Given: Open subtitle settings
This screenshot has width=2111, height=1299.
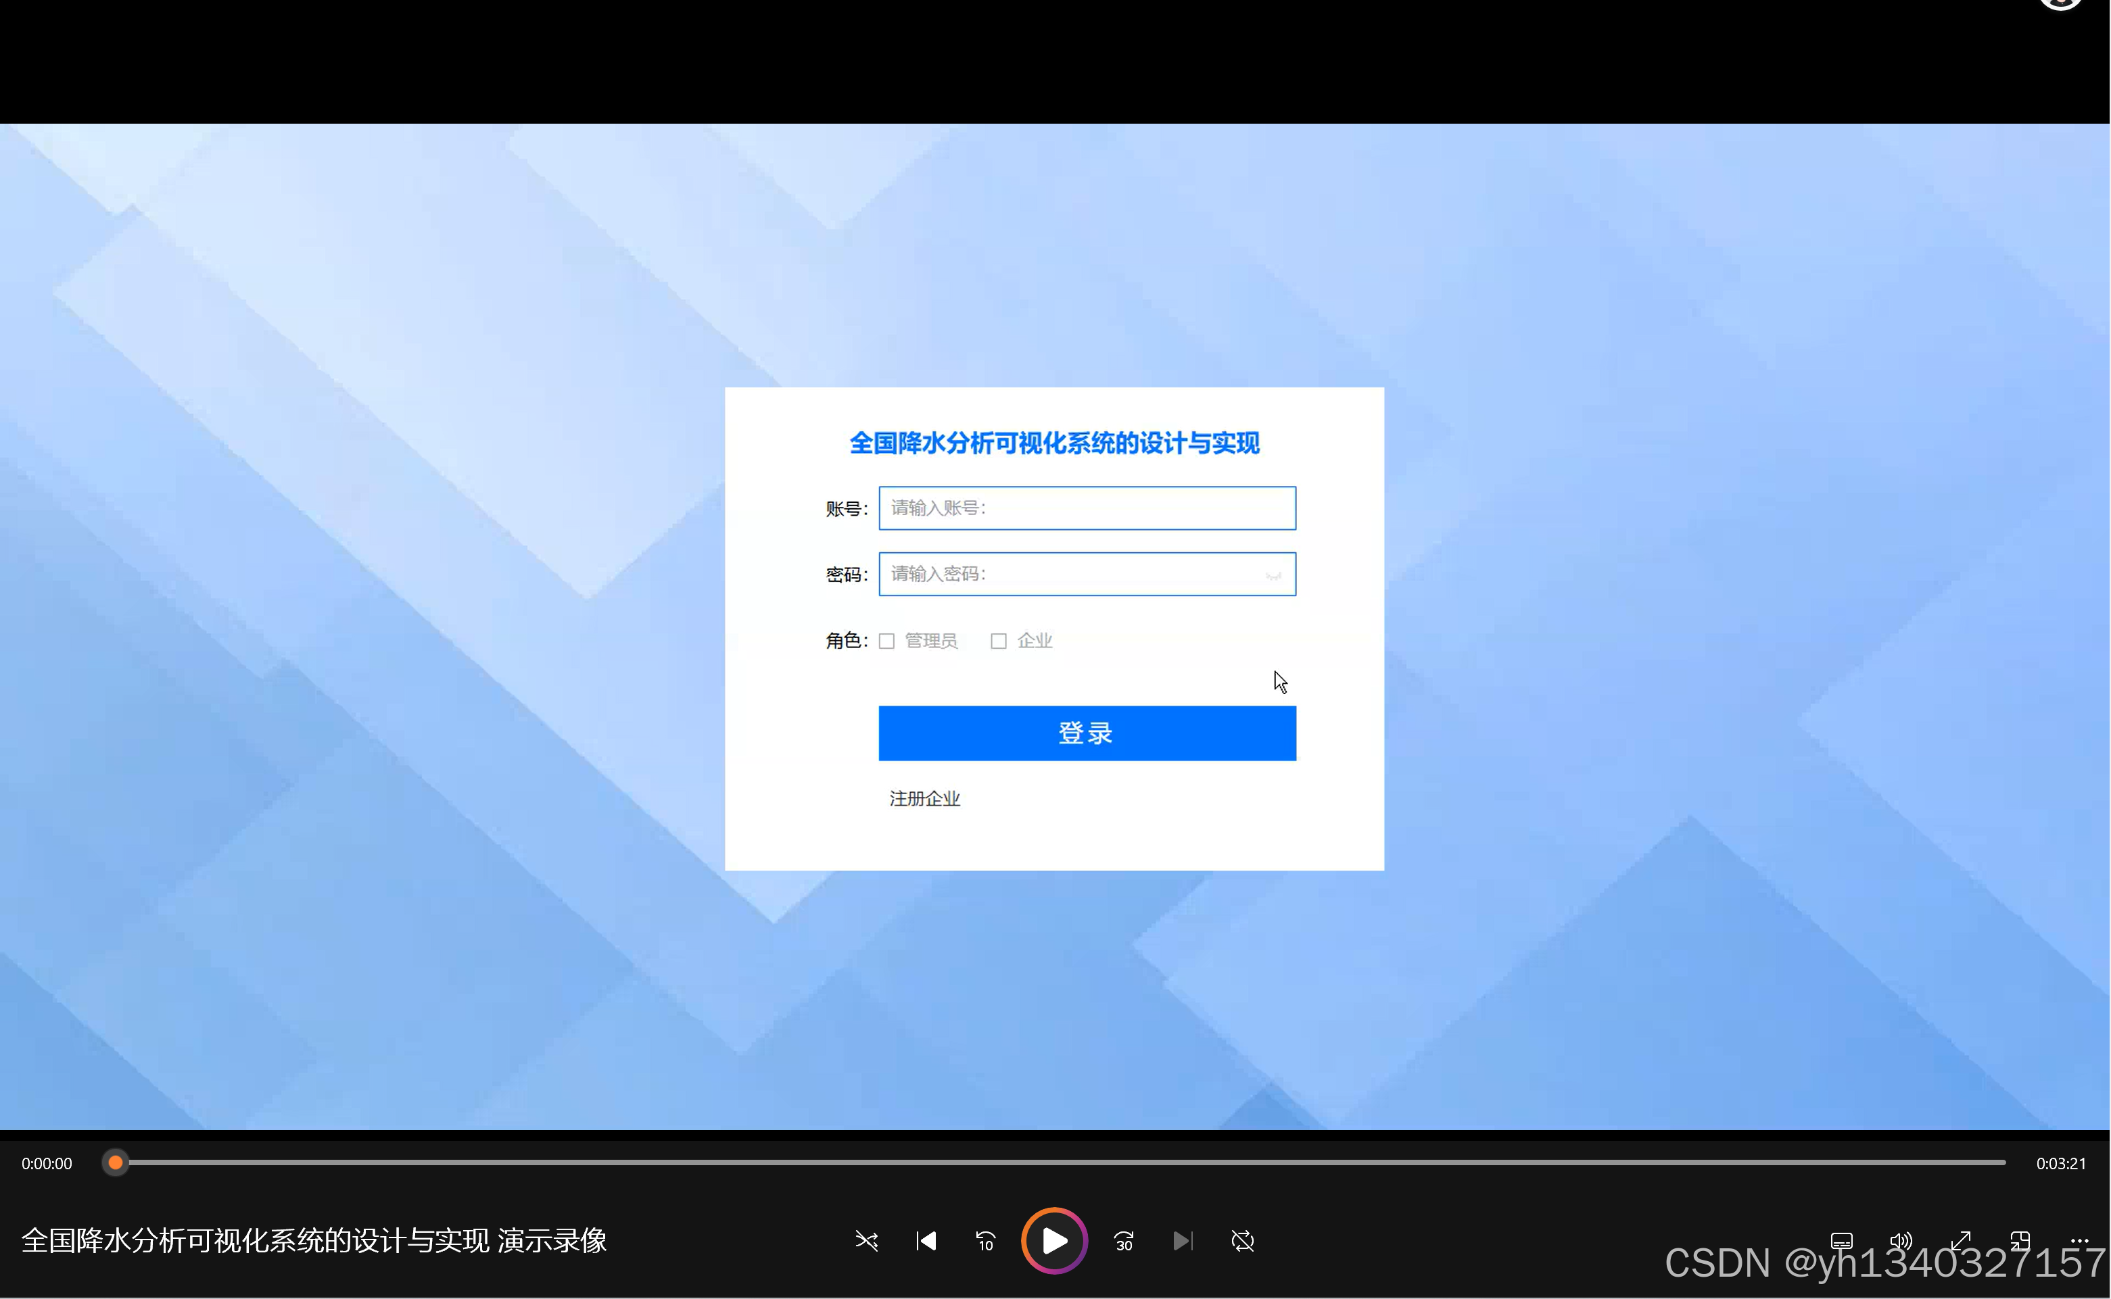Looking at the screenshot, I should point(1841,1241).
